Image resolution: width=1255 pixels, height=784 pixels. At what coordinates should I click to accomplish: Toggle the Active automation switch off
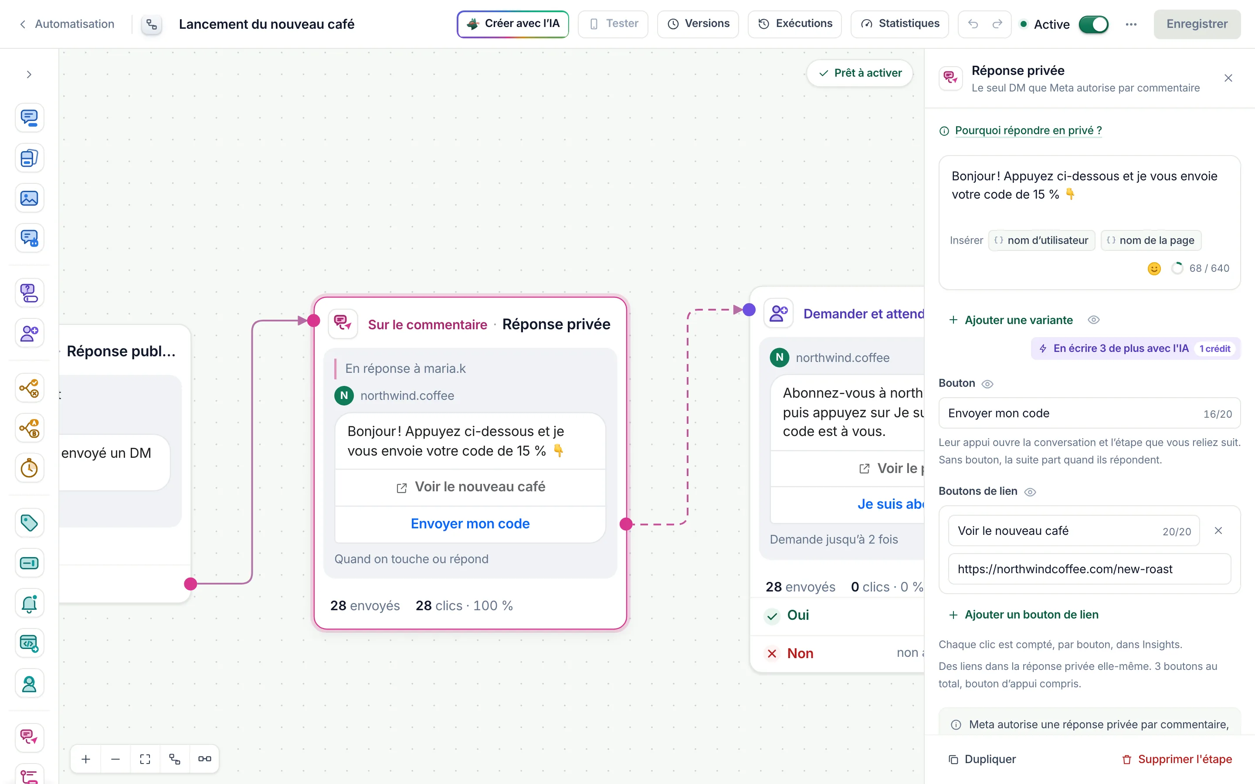pos(1094,24)
